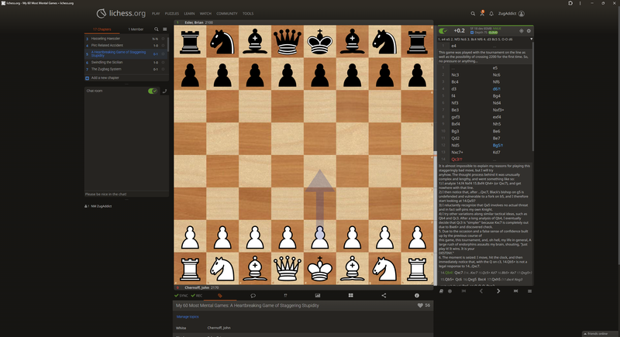620x337 pixels.
Task: Open the COMMUNITY menu
Action: coord(227,13)
